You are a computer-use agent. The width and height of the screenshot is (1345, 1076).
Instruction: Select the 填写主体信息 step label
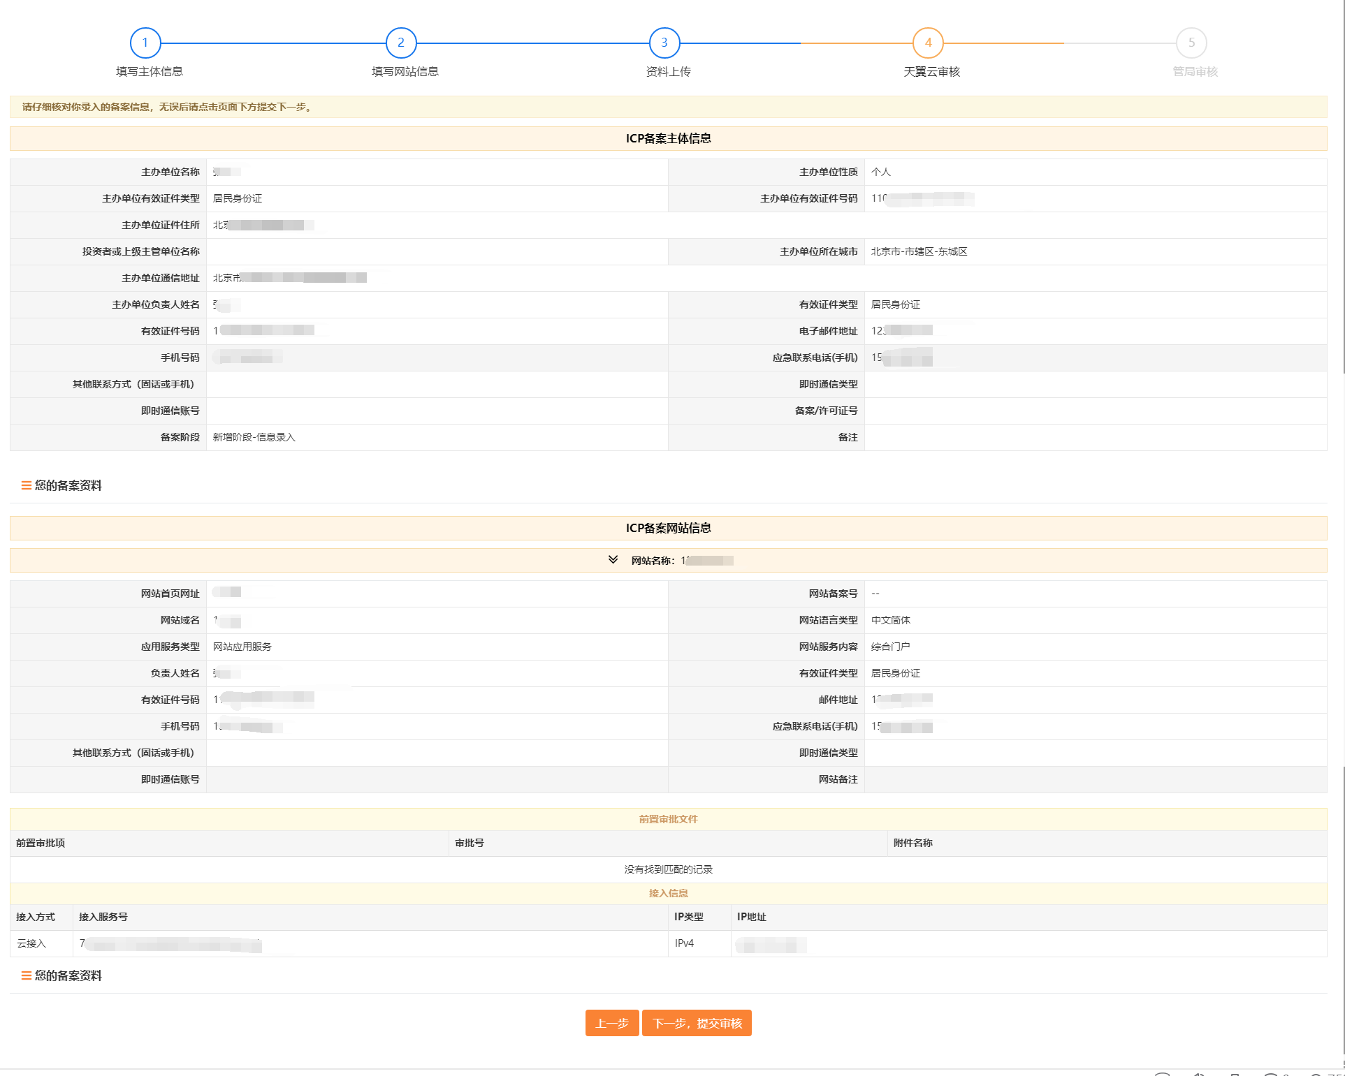pyautogui.click(x=150, y=71)
